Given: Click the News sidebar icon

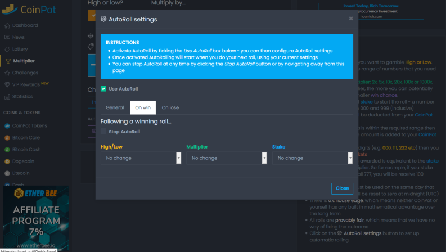Looking at the screenshot, I should (7, 37).
